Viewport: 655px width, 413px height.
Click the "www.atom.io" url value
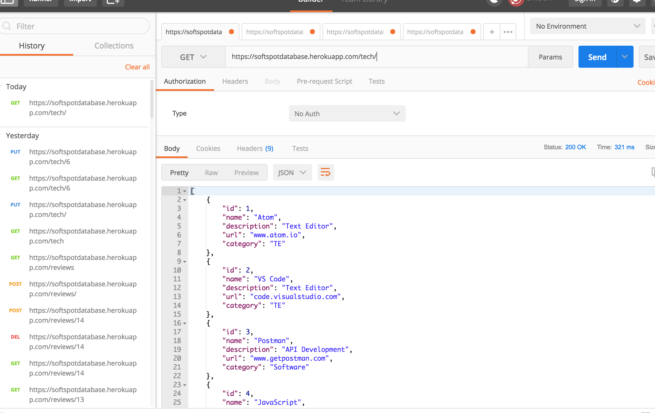click(x=275, y=235)
